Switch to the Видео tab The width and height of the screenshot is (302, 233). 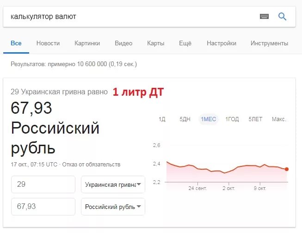click(123, 43)
